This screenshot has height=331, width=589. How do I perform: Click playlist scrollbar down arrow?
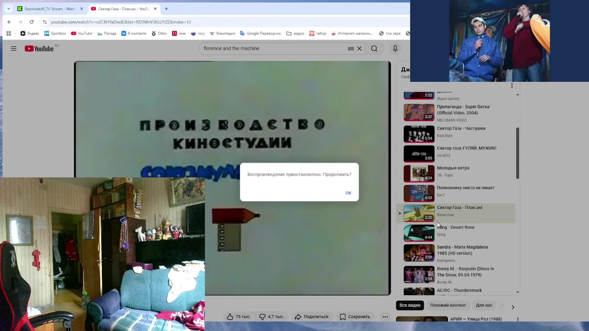(518, 292)
